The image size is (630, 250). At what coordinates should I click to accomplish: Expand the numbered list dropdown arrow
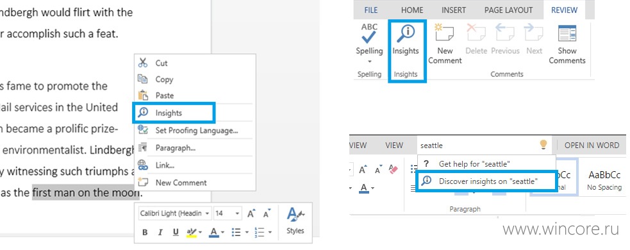[x=270, y=232]
